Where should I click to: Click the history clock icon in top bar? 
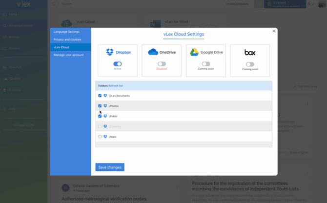pos(53,4)
